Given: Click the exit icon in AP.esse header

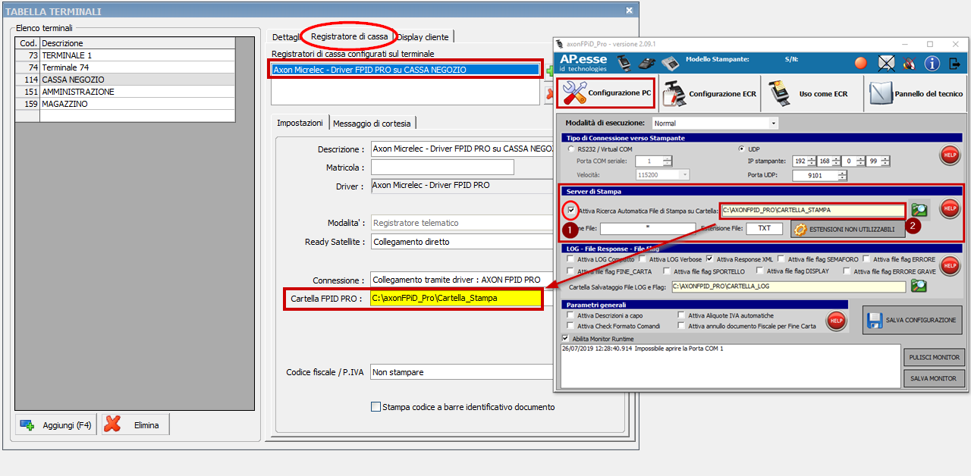Looking at the screenshot, I should pos(955,63).
